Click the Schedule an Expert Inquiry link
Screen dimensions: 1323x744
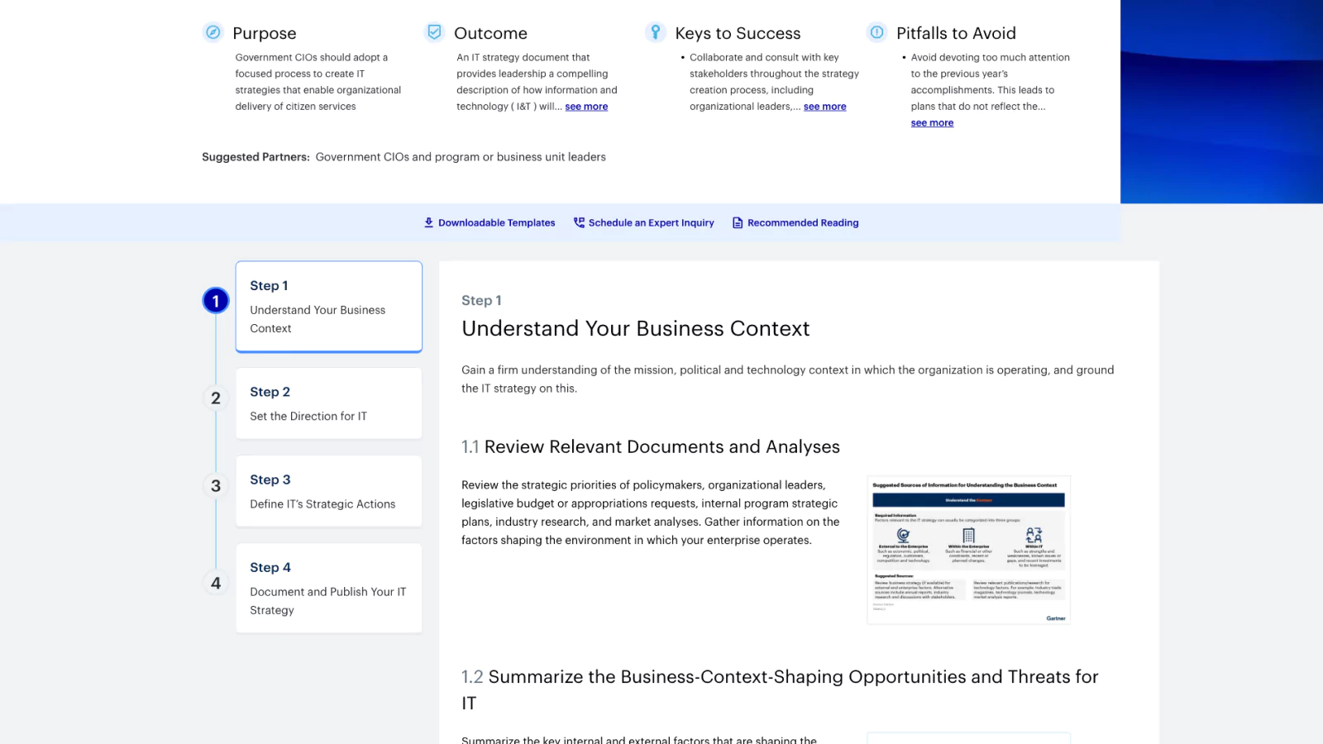[652, 222]
